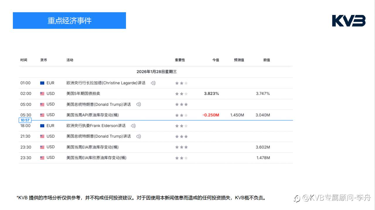Viewport: 375px width, 210px height.
Task: Select the 今值 column header
Action: [216, 60]
